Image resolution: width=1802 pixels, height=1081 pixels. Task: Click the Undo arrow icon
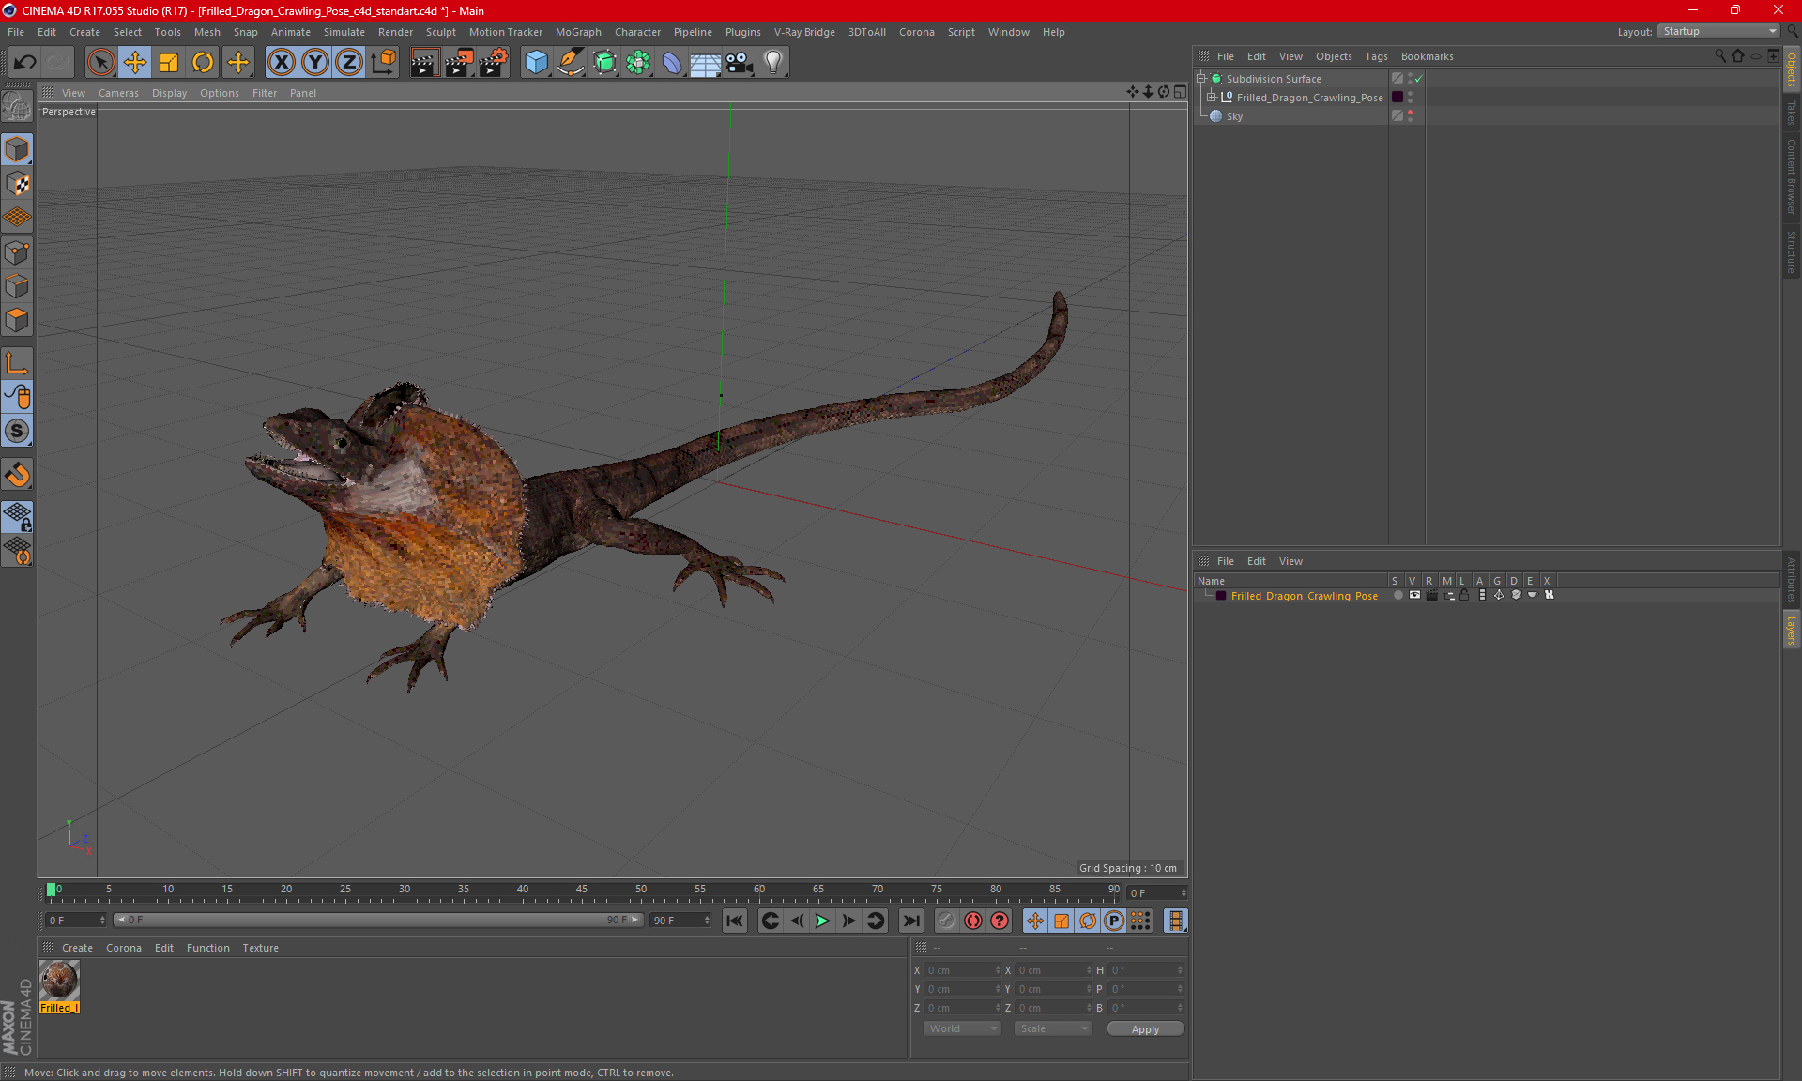[24, 63]
